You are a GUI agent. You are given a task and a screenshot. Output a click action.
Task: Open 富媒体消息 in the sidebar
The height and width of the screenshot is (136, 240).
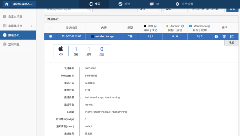18,26
